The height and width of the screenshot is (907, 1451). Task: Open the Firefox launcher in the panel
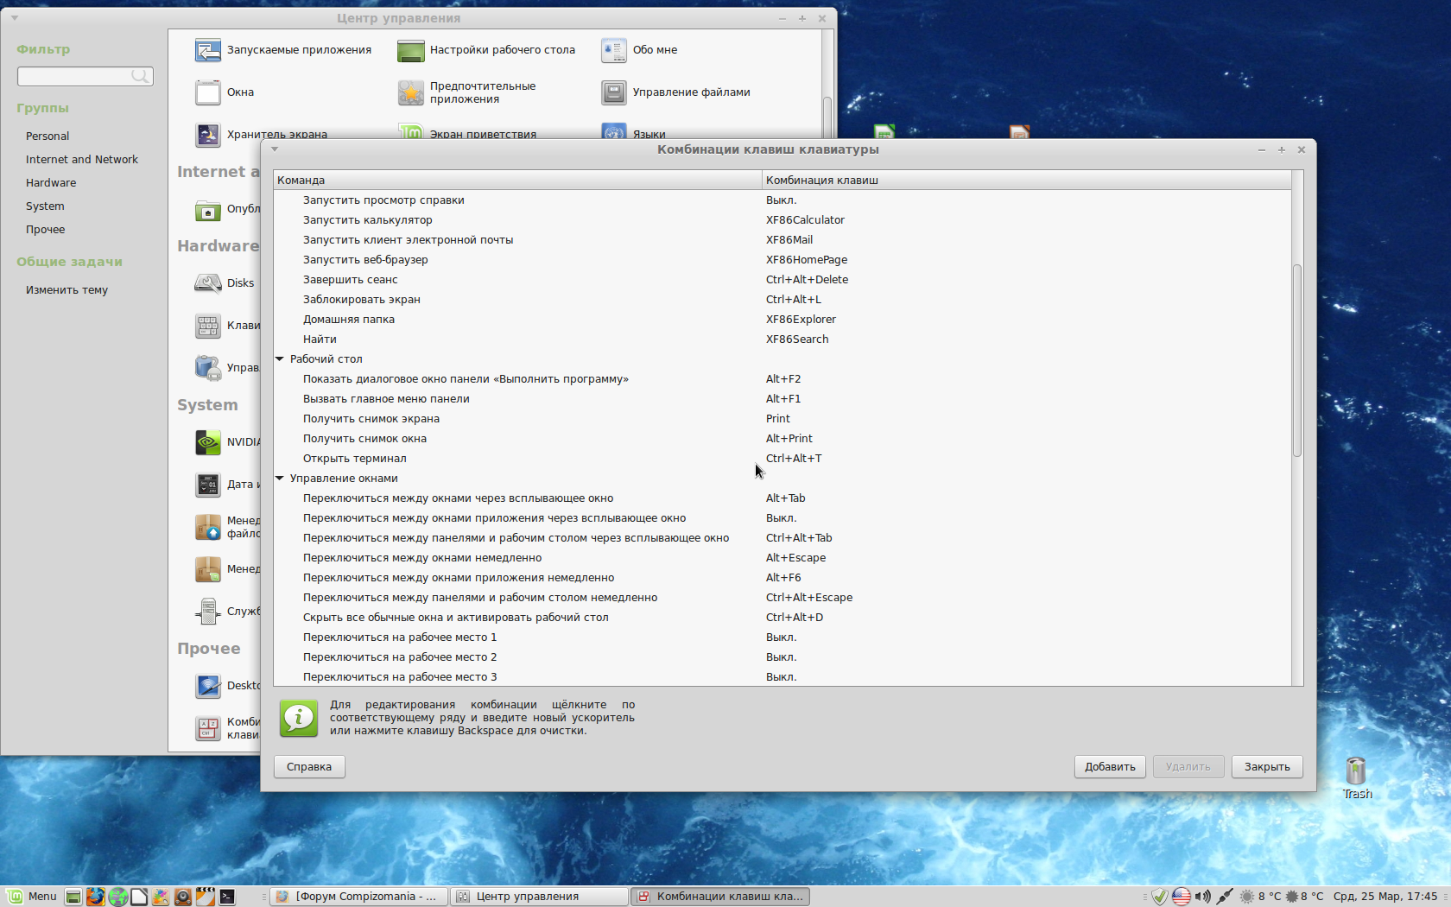(x=95, y=897)
